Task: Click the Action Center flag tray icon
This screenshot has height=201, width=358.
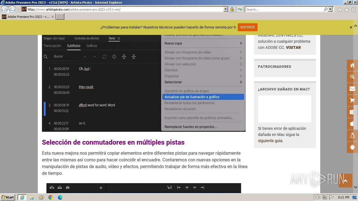Action: pos(331,197)
